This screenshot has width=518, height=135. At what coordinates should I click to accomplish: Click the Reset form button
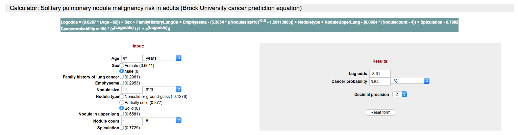tap(380, 112)
